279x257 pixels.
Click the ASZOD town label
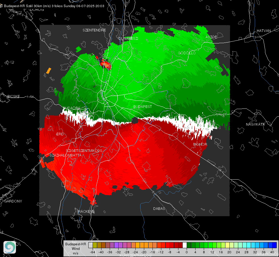click(211, 37)
